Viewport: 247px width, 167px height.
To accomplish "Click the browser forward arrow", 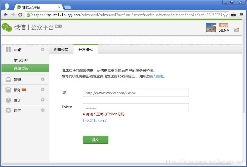I will (x=13, y=15).
